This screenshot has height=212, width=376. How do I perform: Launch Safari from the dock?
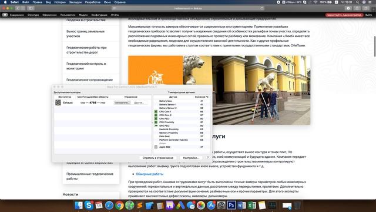tap(109, 206)
